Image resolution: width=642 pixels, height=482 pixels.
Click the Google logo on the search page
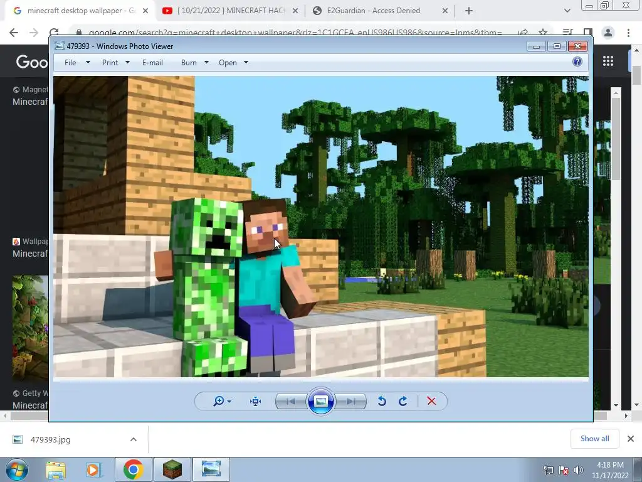(32, 62)
